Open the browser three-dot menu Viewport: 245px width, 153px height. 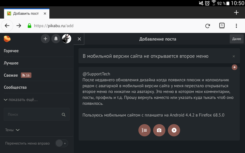236,26
